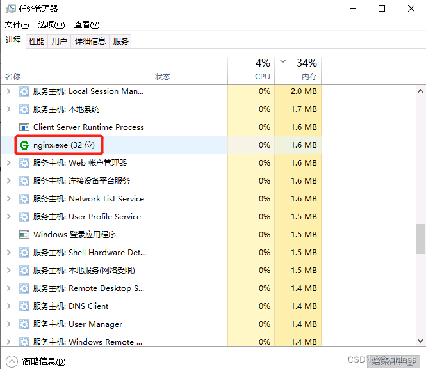Click gear icon of Remote Desktop Services row
Viewport: 426px width, 369px height.
pyautogui.click(x=24, y=288)
